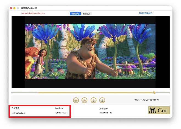This screenshot has width=181, height=129.
Task: Click the gray unselected start of the timeline
Action: pos(25,93)
